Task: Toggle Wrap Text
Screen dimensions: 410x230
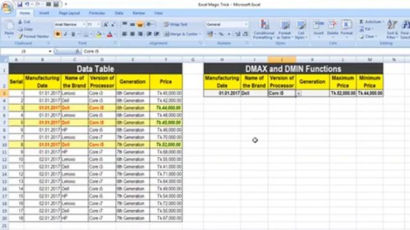Action: coord(176,24)
